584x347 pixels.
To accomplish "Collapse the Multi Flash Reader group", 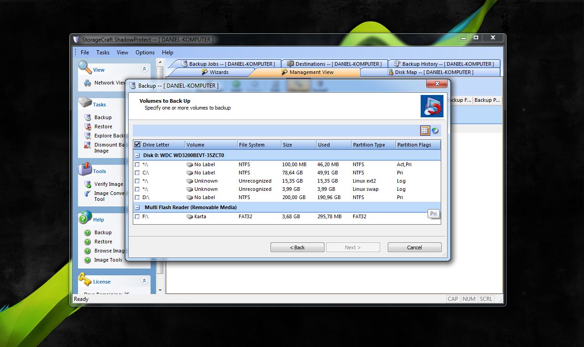I will (137, 207).
